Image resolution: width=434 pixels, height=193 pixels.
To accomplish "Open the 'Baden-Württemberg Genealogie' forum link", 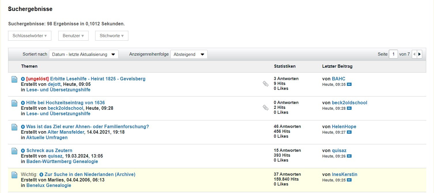I will click(62, 161).
